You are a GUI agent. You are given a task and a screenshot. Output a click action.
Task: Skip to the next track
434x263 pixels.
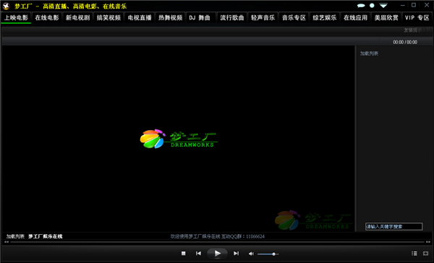click(x=236, y=254)
